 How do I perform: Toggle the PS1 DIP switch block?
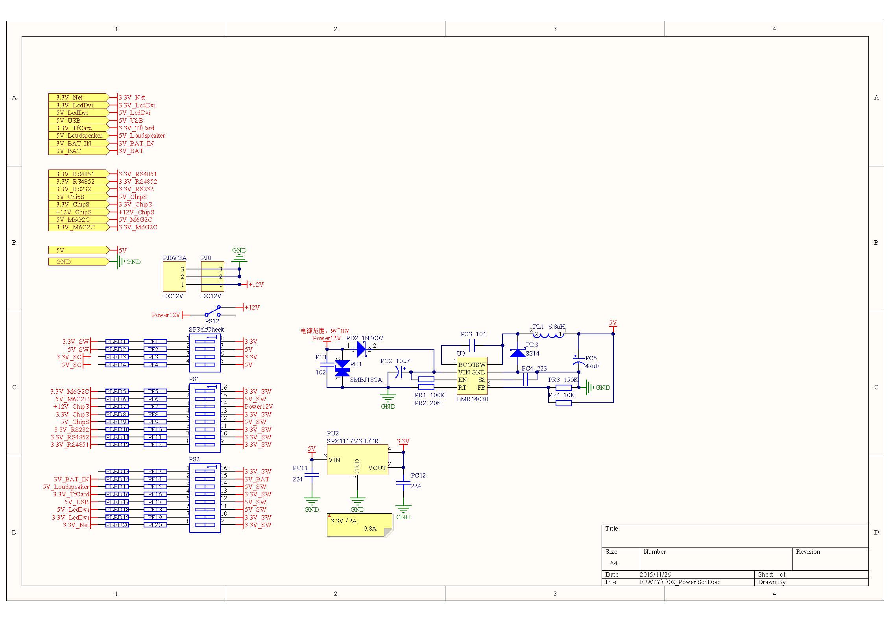205,418
